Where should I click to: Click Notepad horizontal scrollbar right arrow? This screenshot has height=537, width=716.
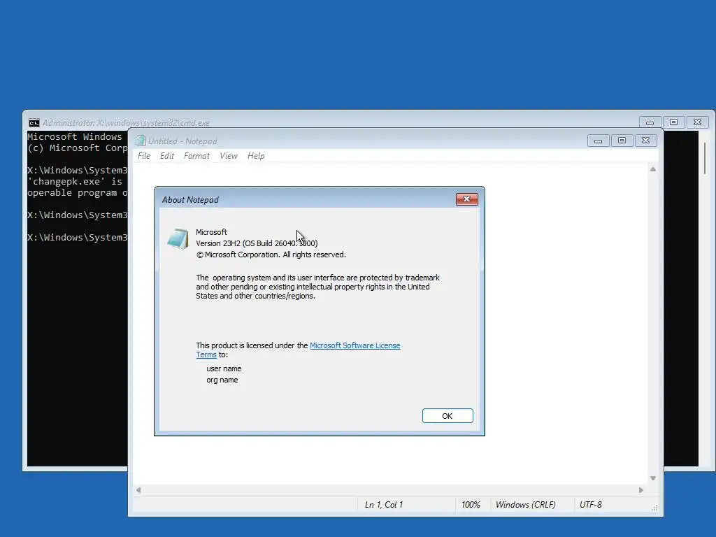[641, 490]
